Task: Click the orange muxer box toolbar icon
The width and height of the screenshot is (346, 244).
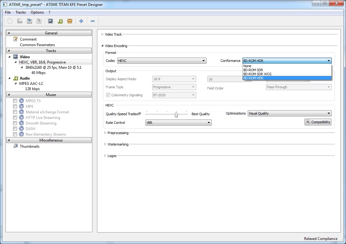Action: pyautogui.click(x=69, y=21)
